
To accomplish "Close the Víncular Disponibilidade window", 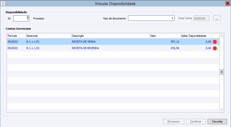I will 228,3.
